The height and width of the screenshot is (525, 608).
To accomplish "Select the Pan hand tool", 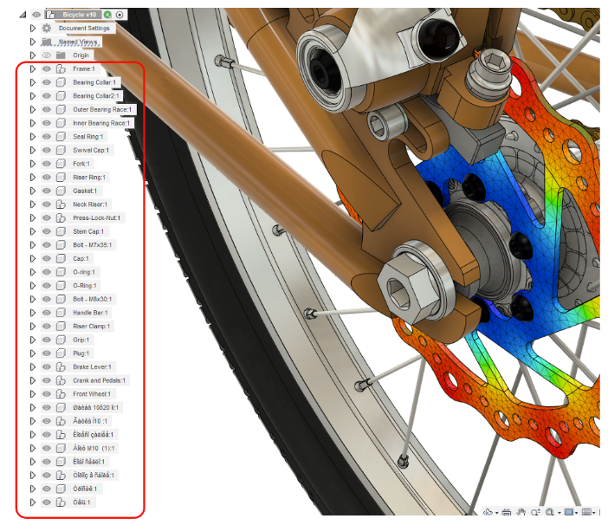I will tap(521, 514).
